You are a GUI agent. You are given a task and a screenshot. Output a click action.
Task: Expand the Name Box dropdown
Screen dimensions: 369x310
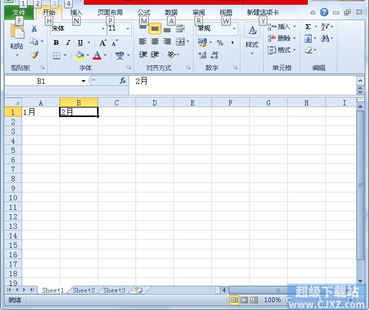click(x=83, y=81)
